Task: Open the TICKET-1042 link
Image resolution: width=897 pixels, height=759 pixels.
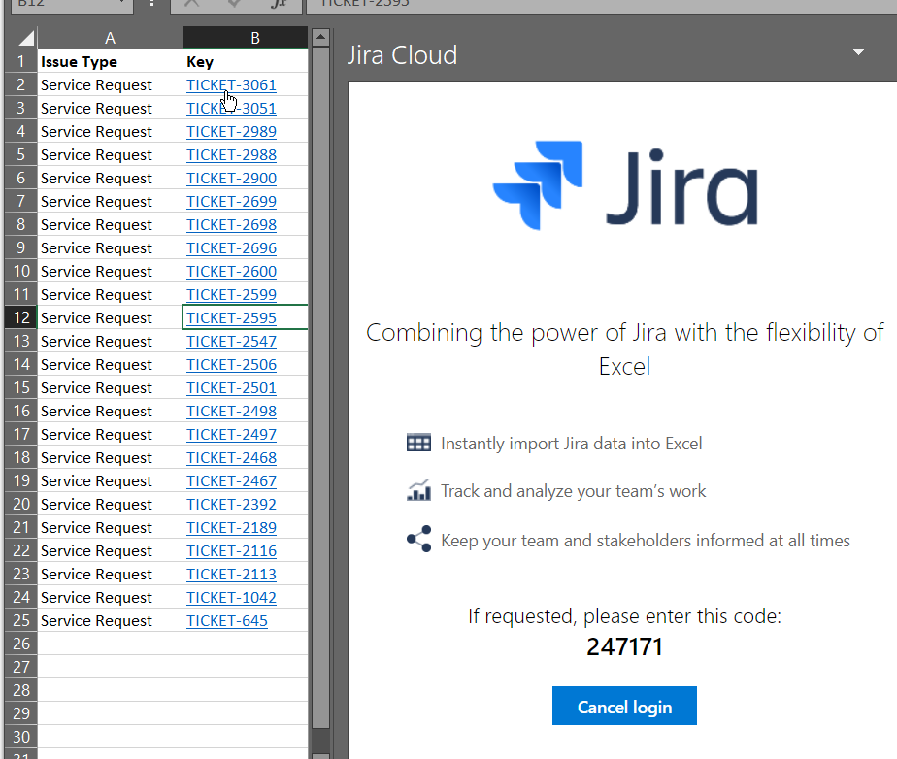Action: click(231, 597)
